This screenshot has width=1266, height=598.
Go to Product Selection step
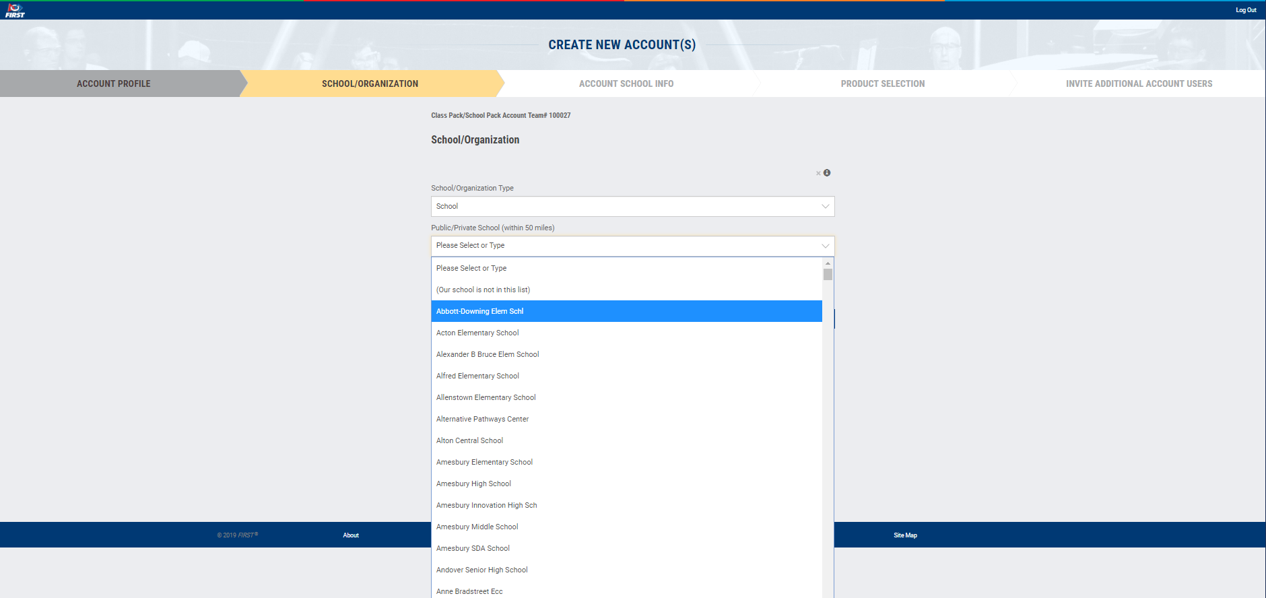click(882, 84)
